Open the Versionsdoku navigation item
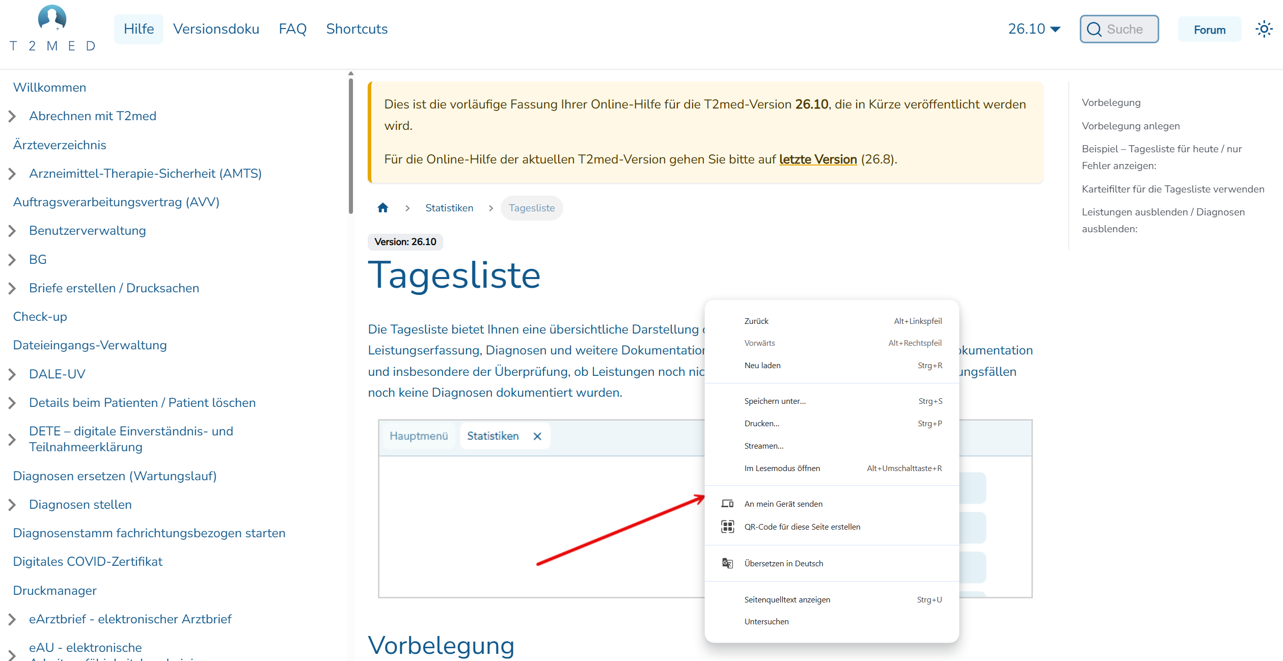This screenshot has height=661, width=1283. point(216,29)
